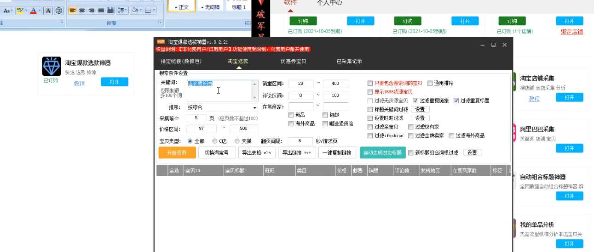
Task: Click the 绑定店铺 link
Action: point(572,32)
